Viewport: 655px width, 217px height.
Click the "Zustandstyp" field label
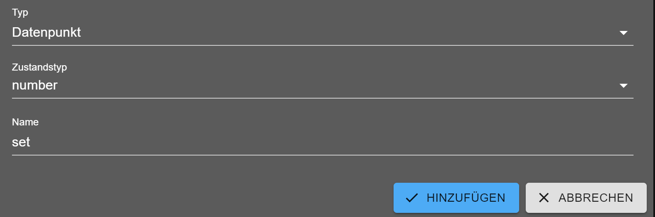pos(39,67)
